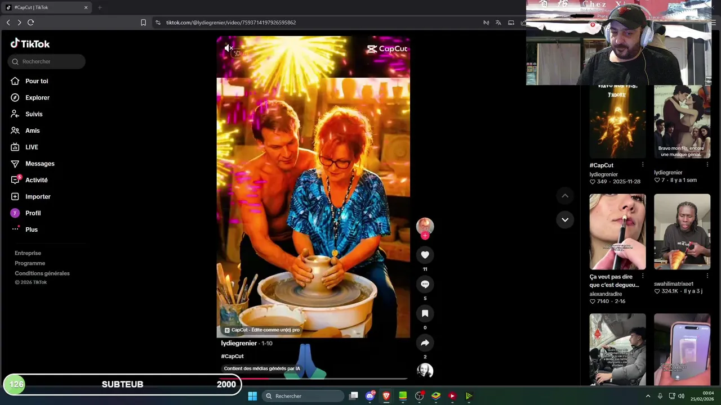Image resolution: width=721 pixels, height=405 pixels.
Task: Open BlueStacks from the taskbar
Action: 435,396
